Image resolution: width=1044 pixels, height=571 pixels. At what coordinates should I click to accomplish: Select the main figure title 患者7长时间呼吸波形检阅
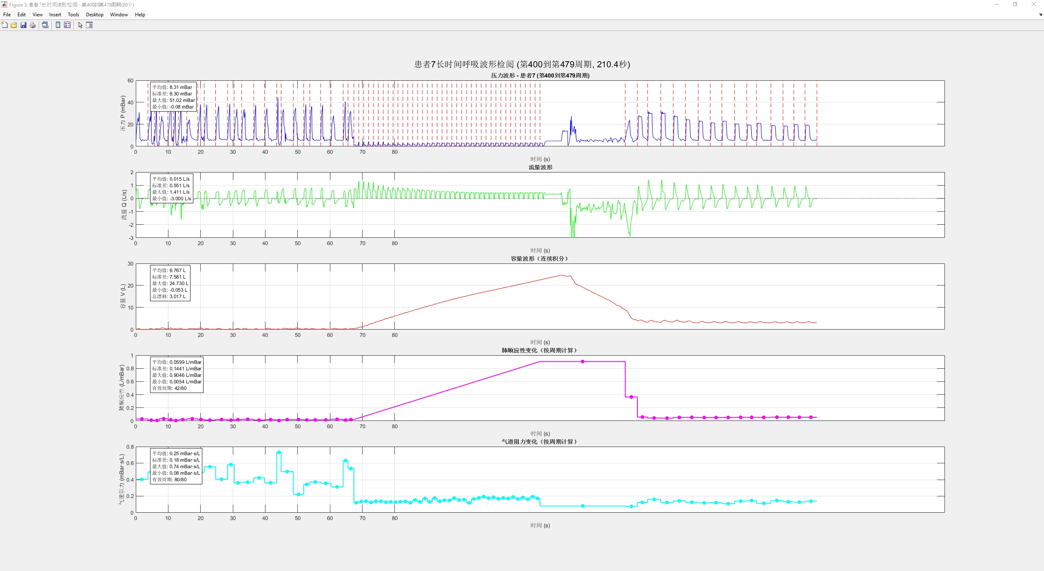pos(522,64)
